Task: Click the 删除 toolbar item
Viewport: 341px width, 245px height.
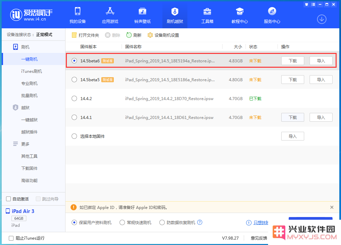Action: (x=112, y=35)
